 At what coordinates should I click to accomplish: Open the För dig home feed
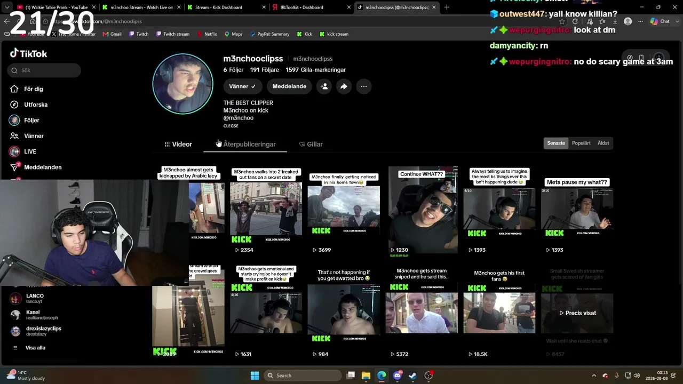(x=27, y=89)
